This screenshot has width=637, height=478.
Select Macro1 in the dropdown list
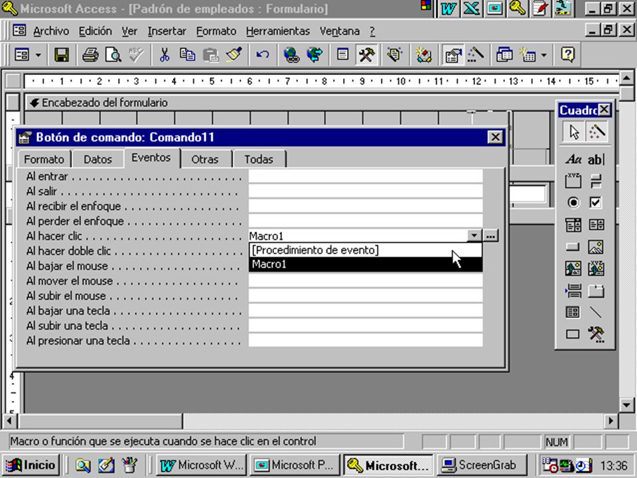coord(365,264)
